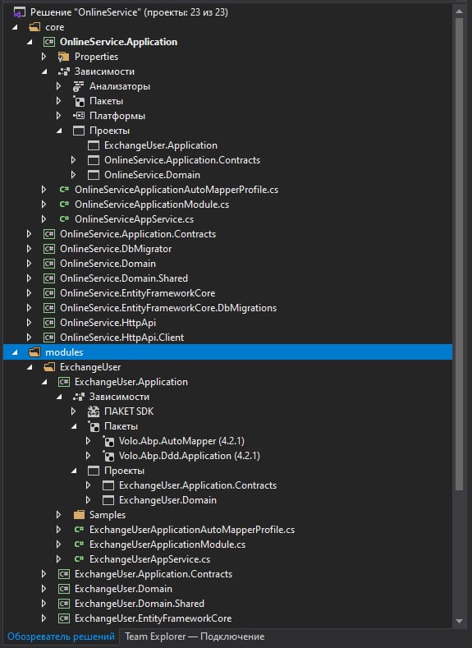The width and height of the screenshot is (472, 648).
Task: Click the modules folder icon
Action: (x=34, y=352)
